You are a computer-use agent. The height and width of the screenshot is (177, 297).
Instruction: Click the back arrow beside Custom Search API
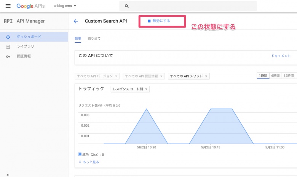[x=76, y=21]
